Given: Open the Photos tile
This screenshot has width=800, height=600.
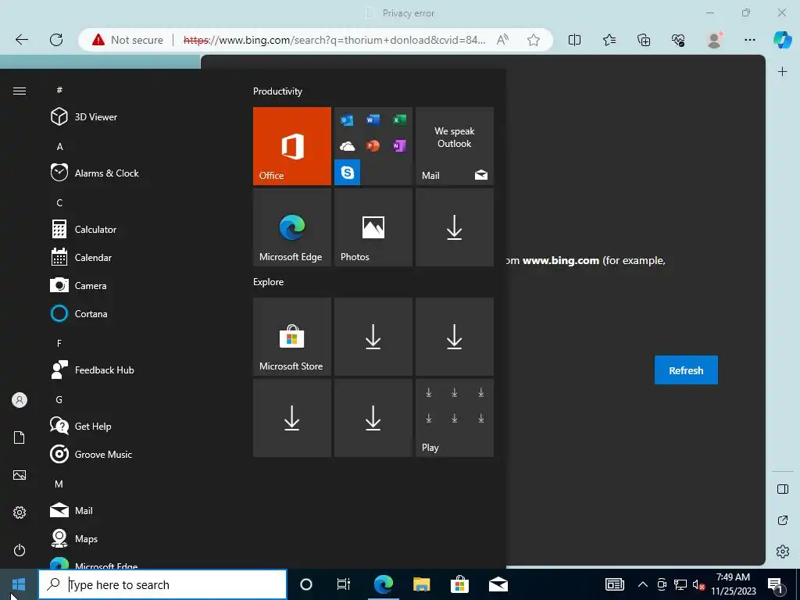Looking at the screenshot, I should pos(373,227).
